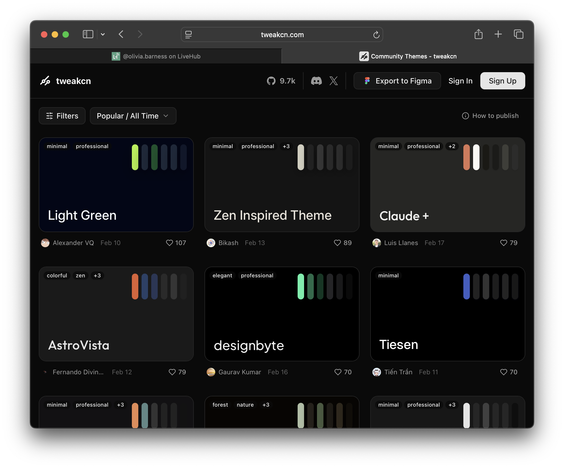Toggle the Safari sidebar
This screenshot has width=564, height=468.
(88, 34)
